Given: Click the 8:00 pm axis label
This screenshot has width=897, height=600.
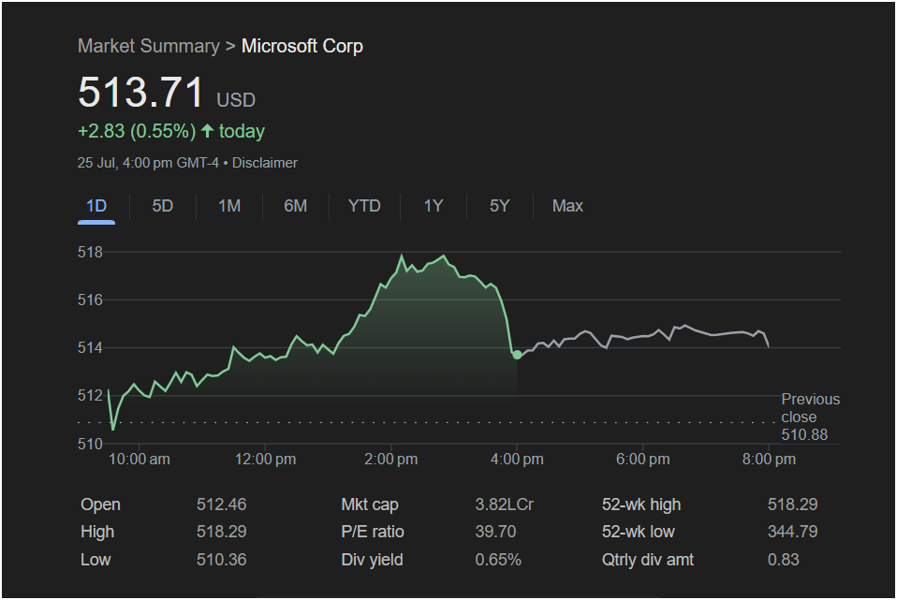Looking at the screenshot, I should coord(769,460).
